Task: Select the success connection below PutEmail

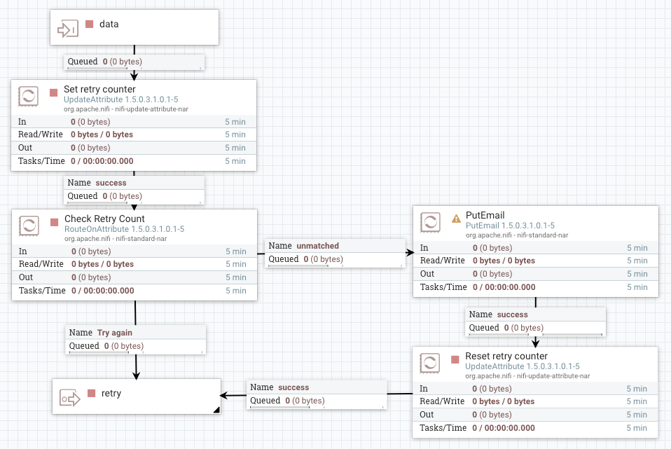Action: tap(512, 315)
